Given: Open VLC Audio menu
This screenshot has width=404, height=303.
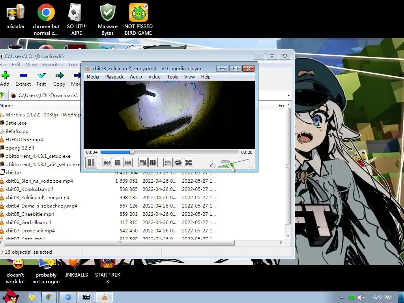Looking at the screenshot, I should pos(136,77).
